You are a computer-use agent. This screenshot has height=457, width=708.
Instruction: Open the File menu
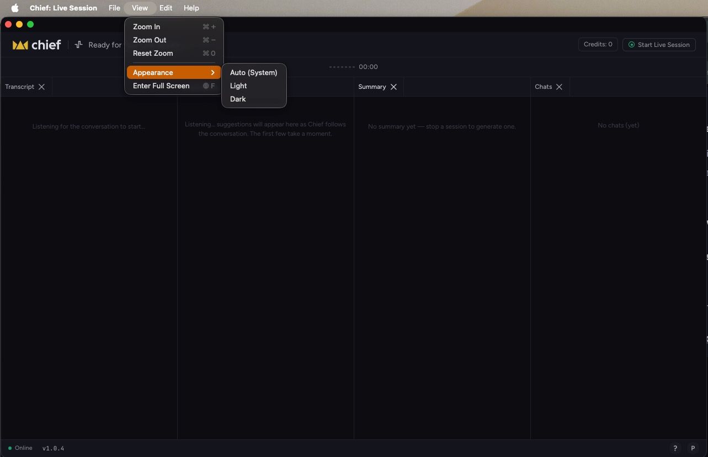[114, 8]
